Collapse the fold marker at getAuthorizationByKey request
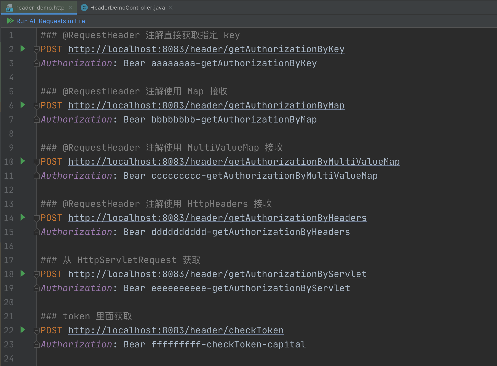This screenshot has width=497, height=366. (x=36, y=49)
